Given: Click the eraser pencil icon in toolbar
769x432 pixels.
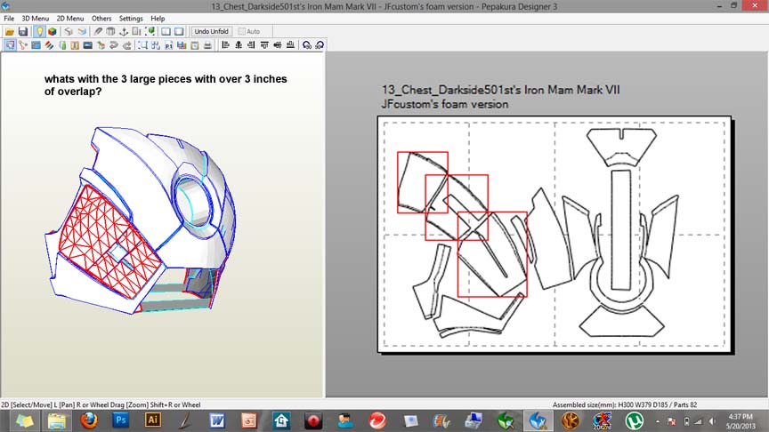Looking at the screenshot, I should (98, 31).
